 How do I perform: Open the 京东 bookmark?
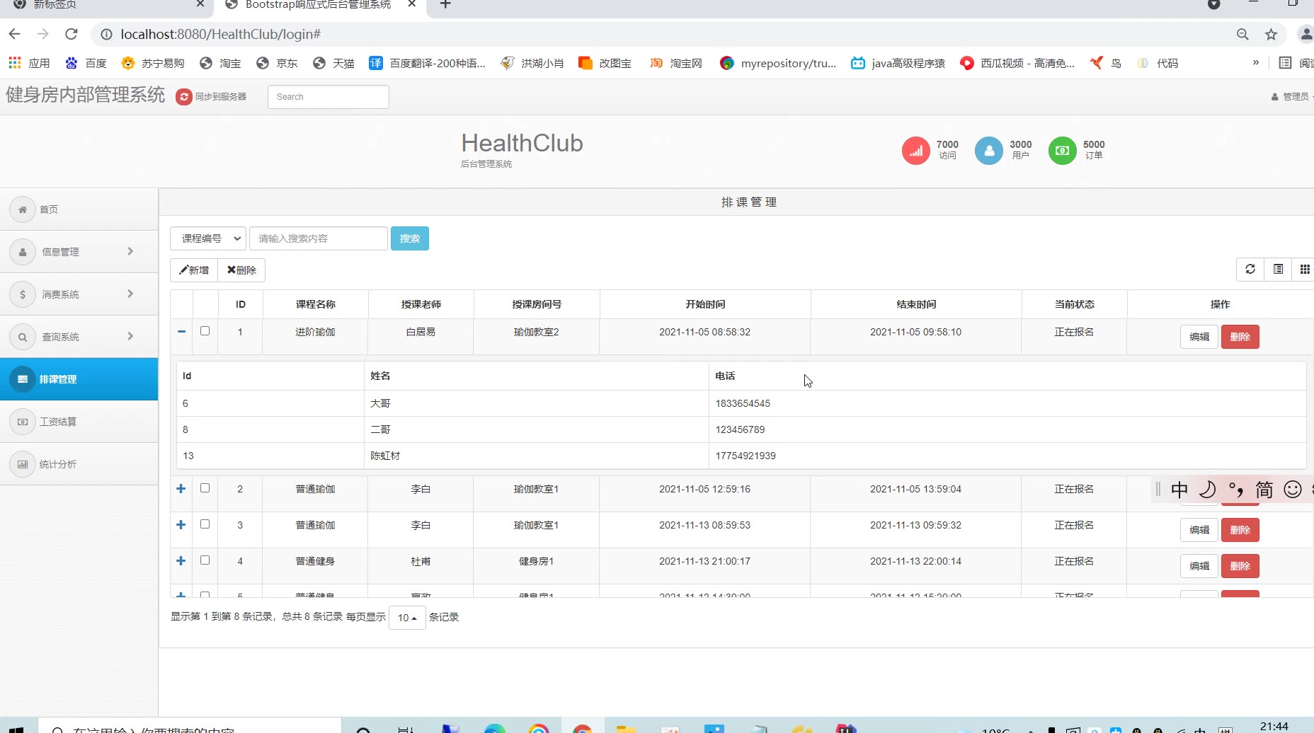pyautogui.click(x=277, y=63)
